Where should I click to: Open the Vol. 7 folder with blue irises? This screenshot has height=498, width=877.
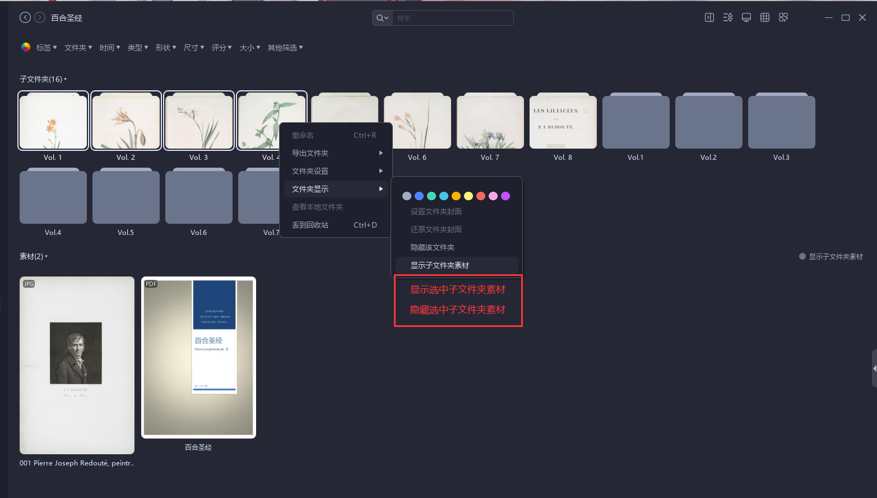(x=490, y=121)
